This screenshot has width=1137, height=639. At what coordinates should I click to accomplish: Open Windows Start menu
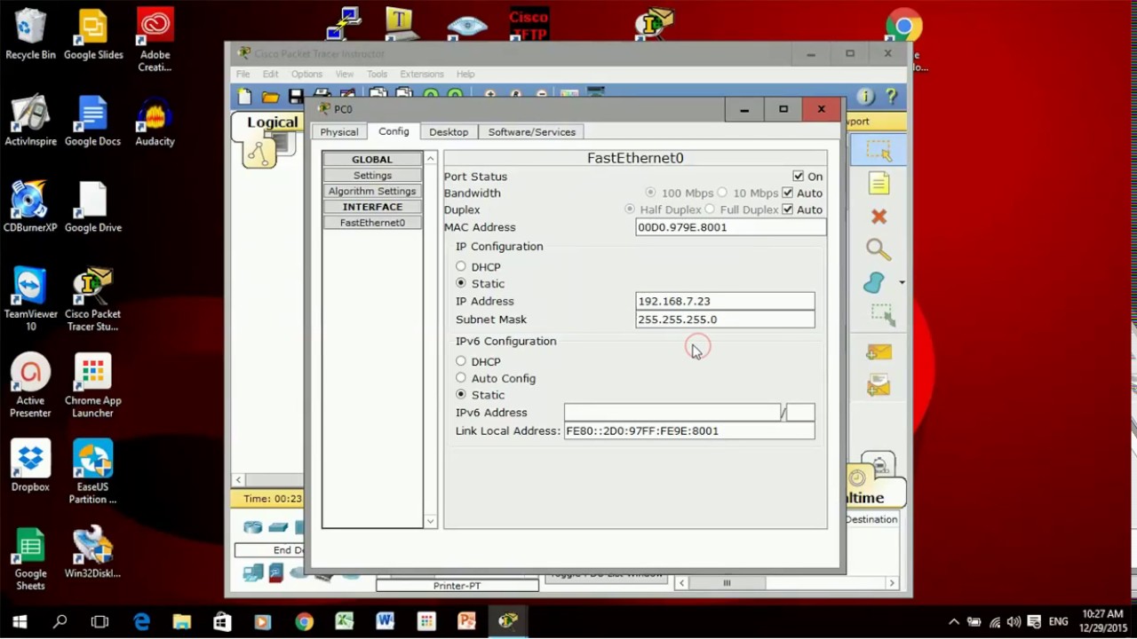20,621
